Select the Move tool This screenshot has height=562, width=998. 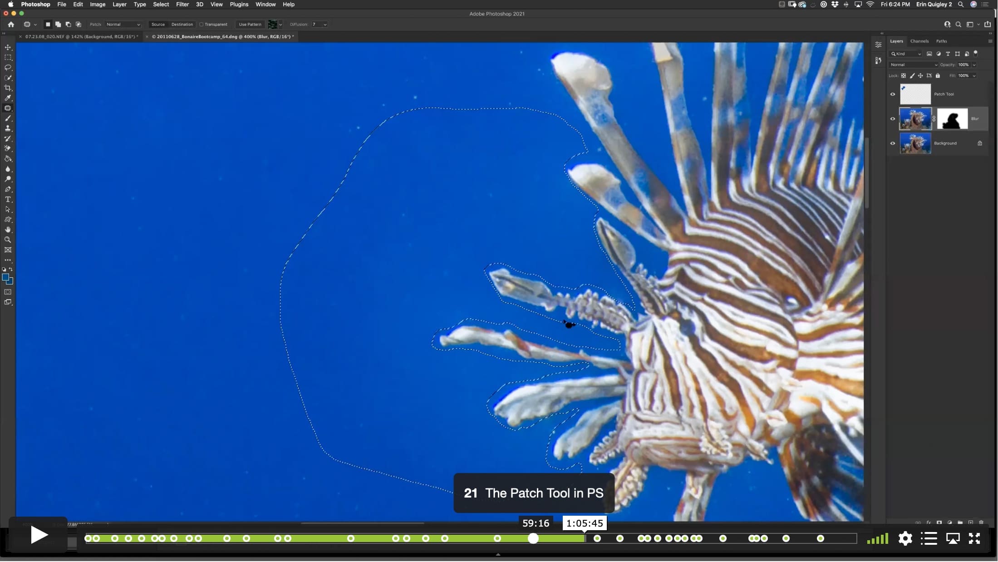coord(8,47)
